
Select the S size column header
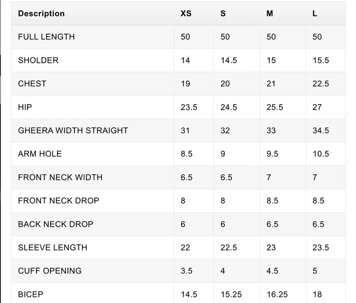pyautogui.click(x=223, y=13)
